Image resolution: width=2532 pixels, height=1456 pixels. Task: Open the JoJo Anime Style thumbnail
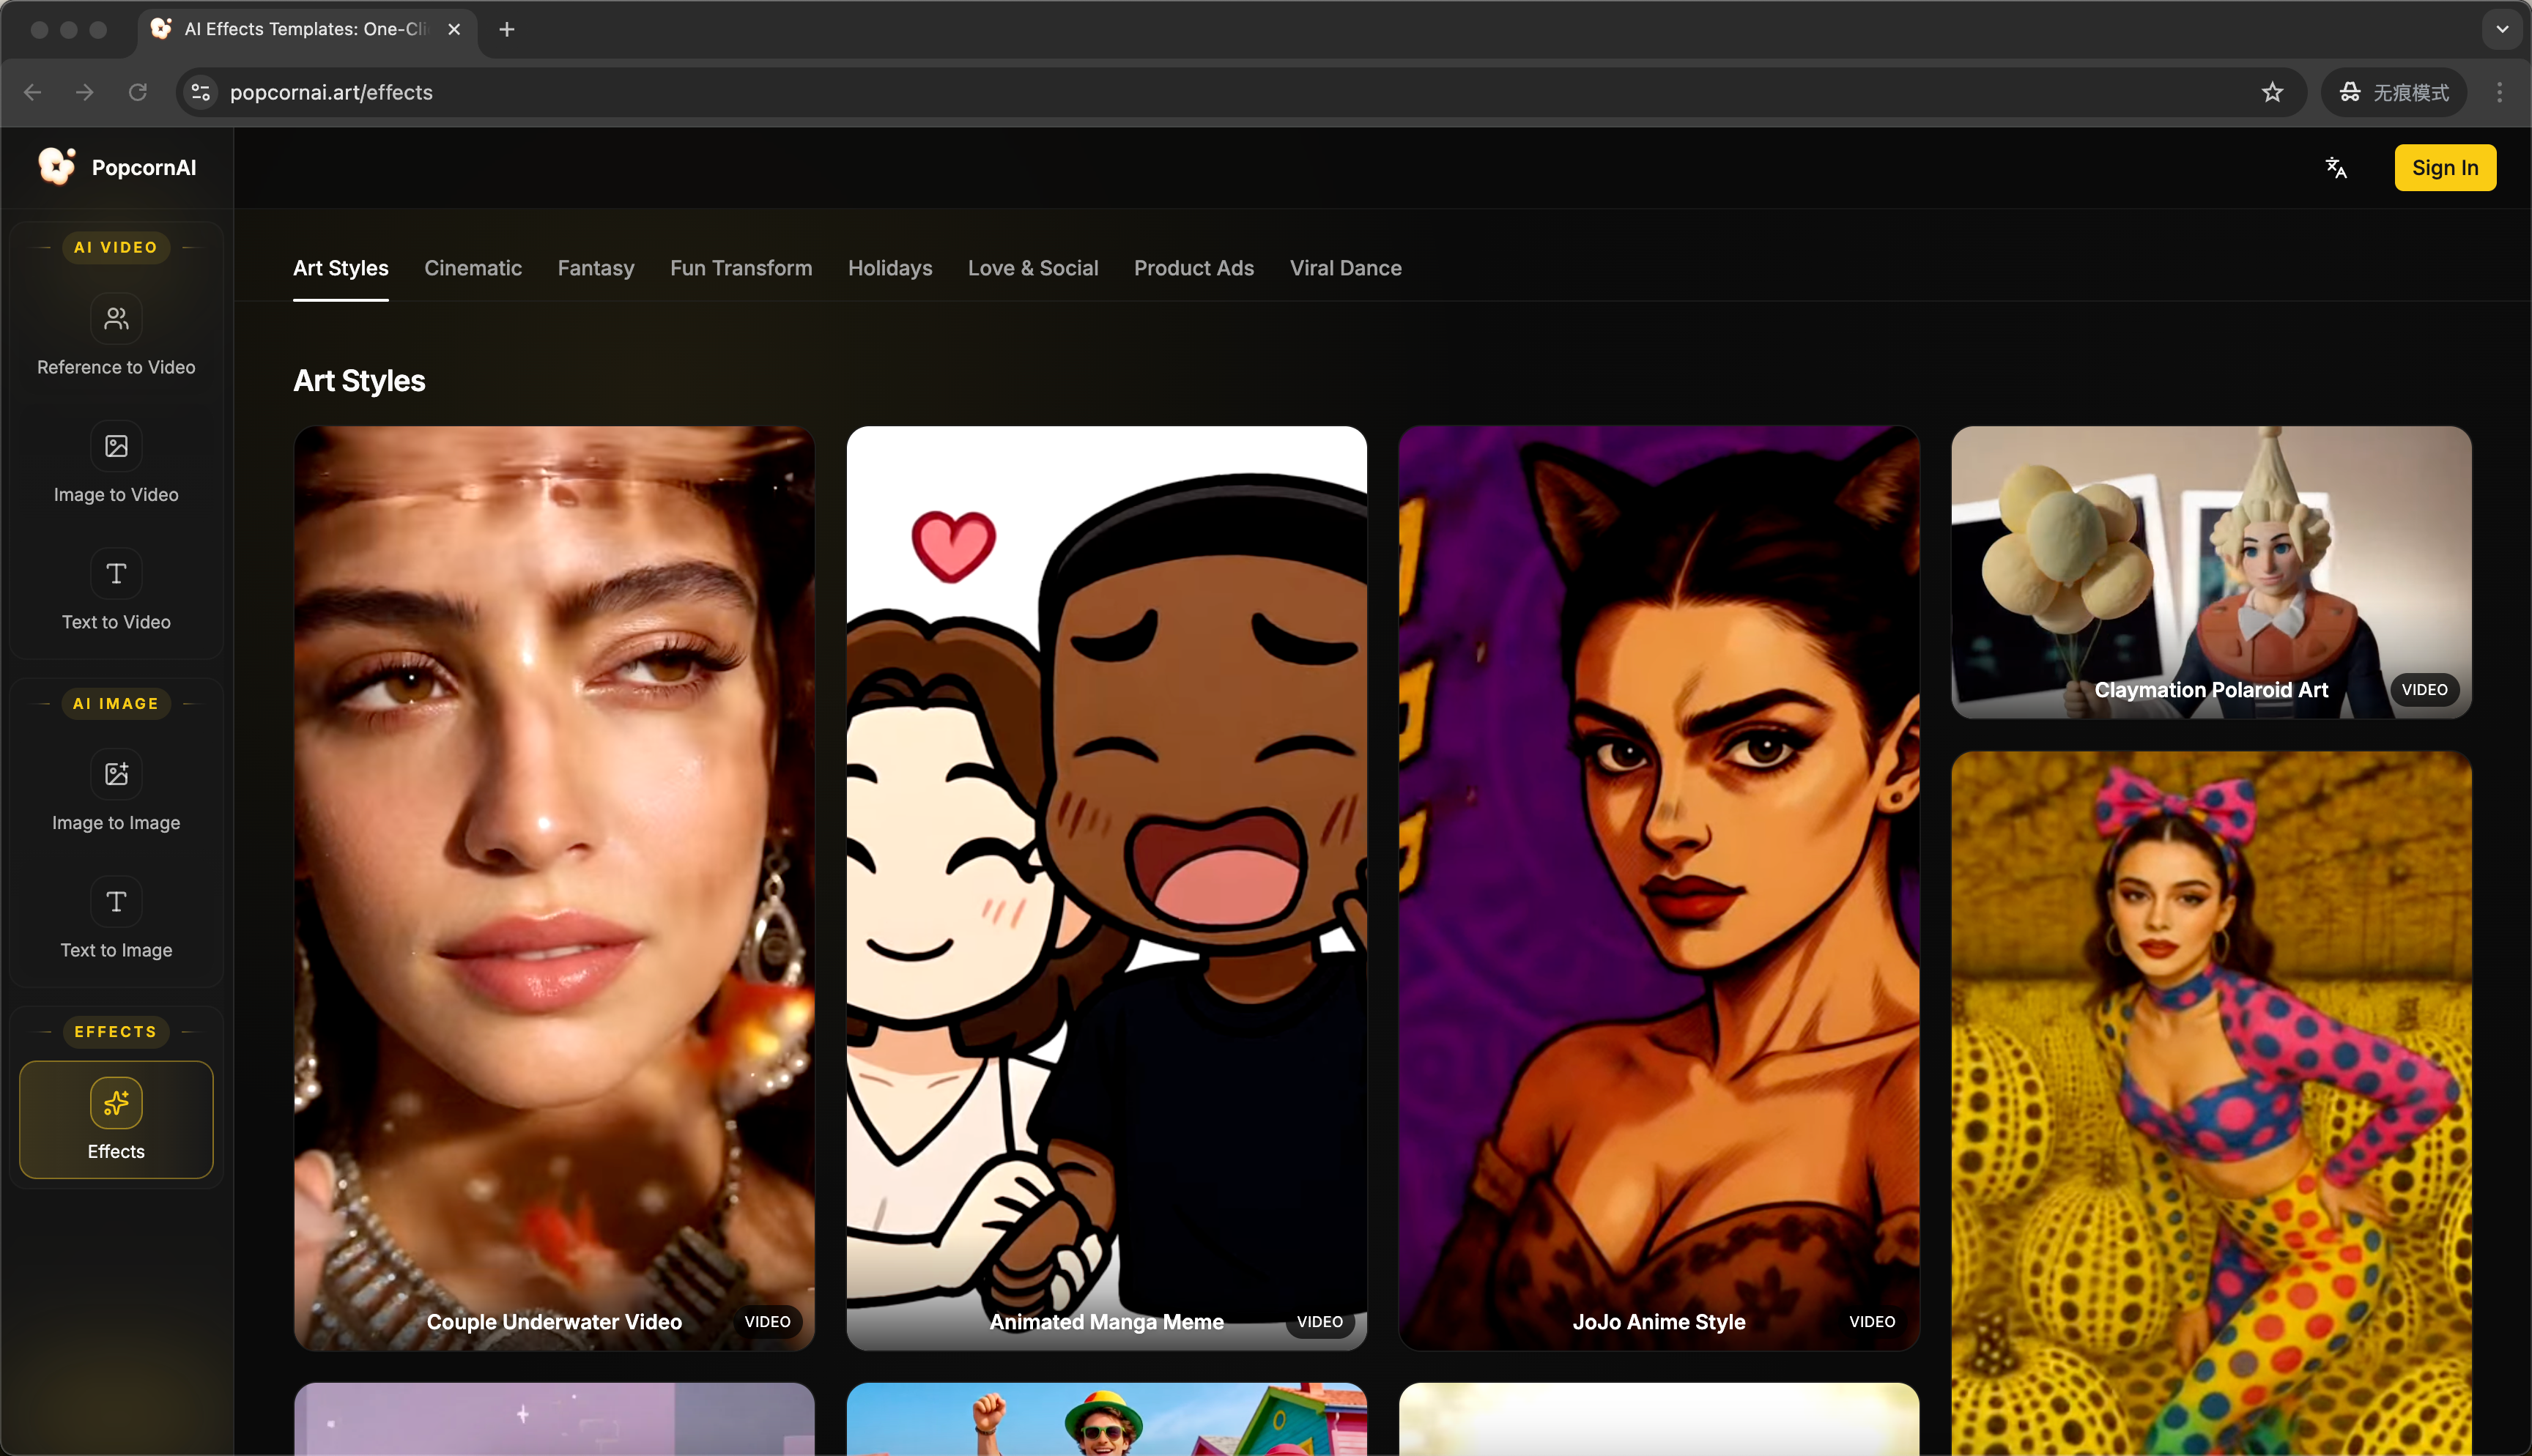coord(1658,888)
